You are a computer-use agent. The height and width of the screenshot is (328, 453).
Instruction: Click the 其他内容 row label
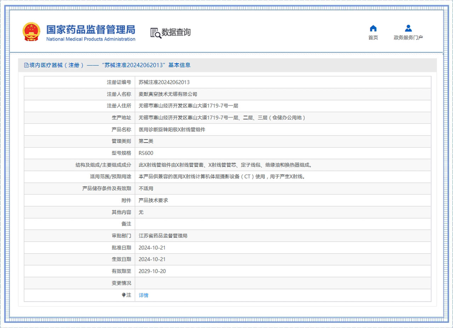click(121, 212)
